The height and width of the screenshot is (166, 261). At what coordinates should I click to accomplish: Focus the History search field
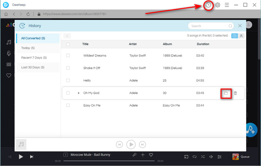tap(211, 26)
